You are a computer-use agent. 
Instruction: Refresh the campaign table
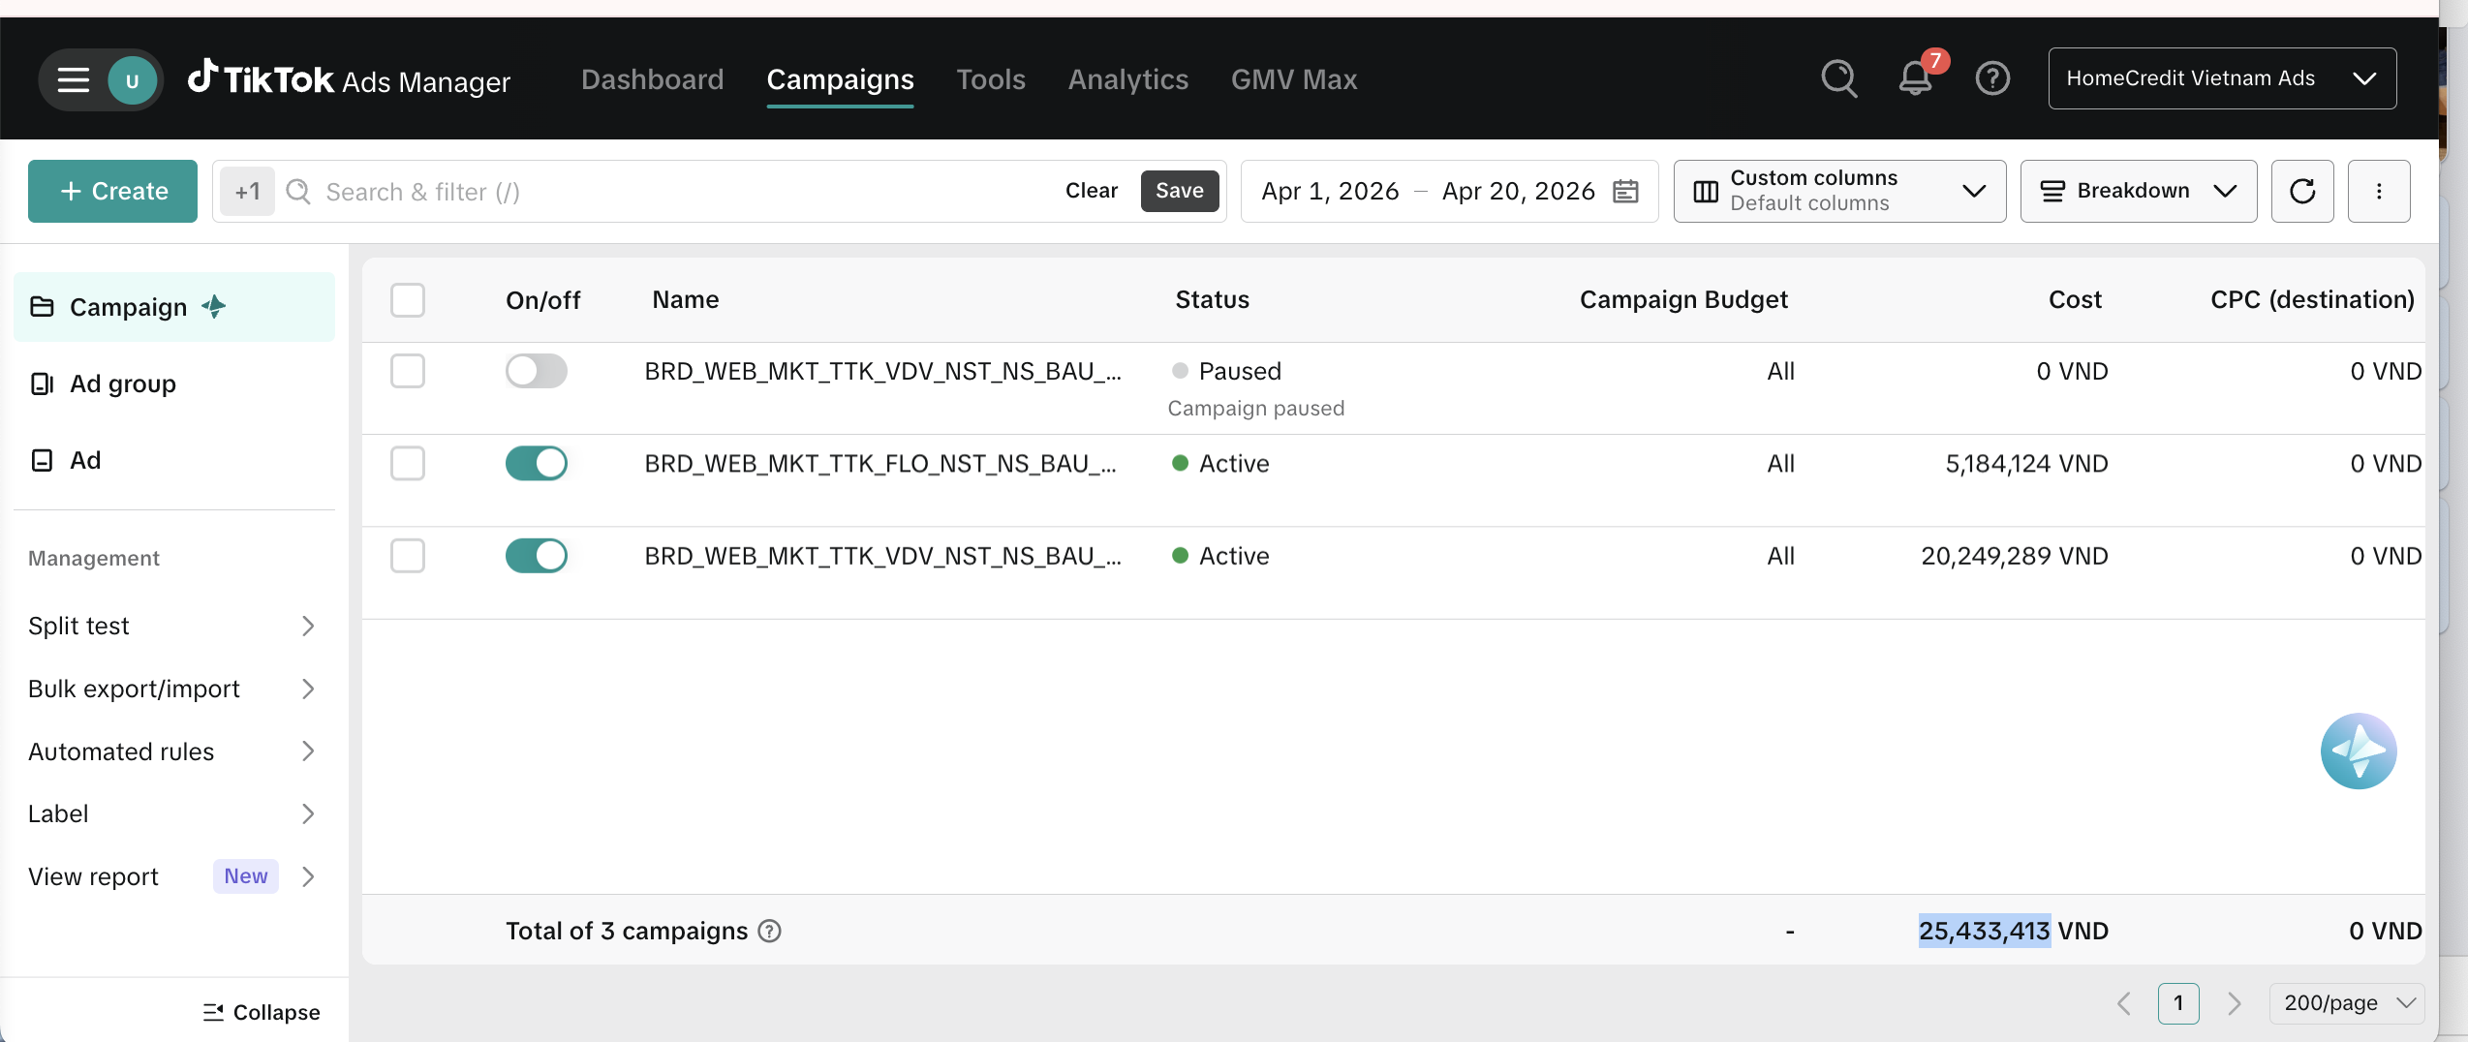click(x=2302, y=191)
